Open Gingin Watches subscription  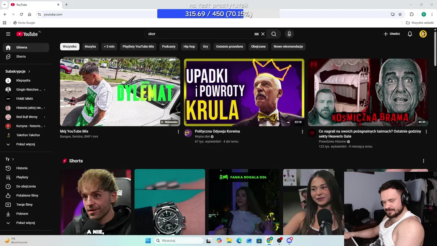coord(26,90)
